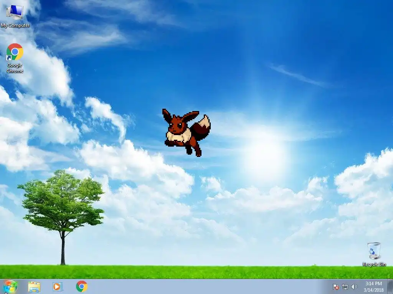Screen dimensions: 393x294
Task: Click the 'Recycle Bin' icon label
Action: click(374, 264)
